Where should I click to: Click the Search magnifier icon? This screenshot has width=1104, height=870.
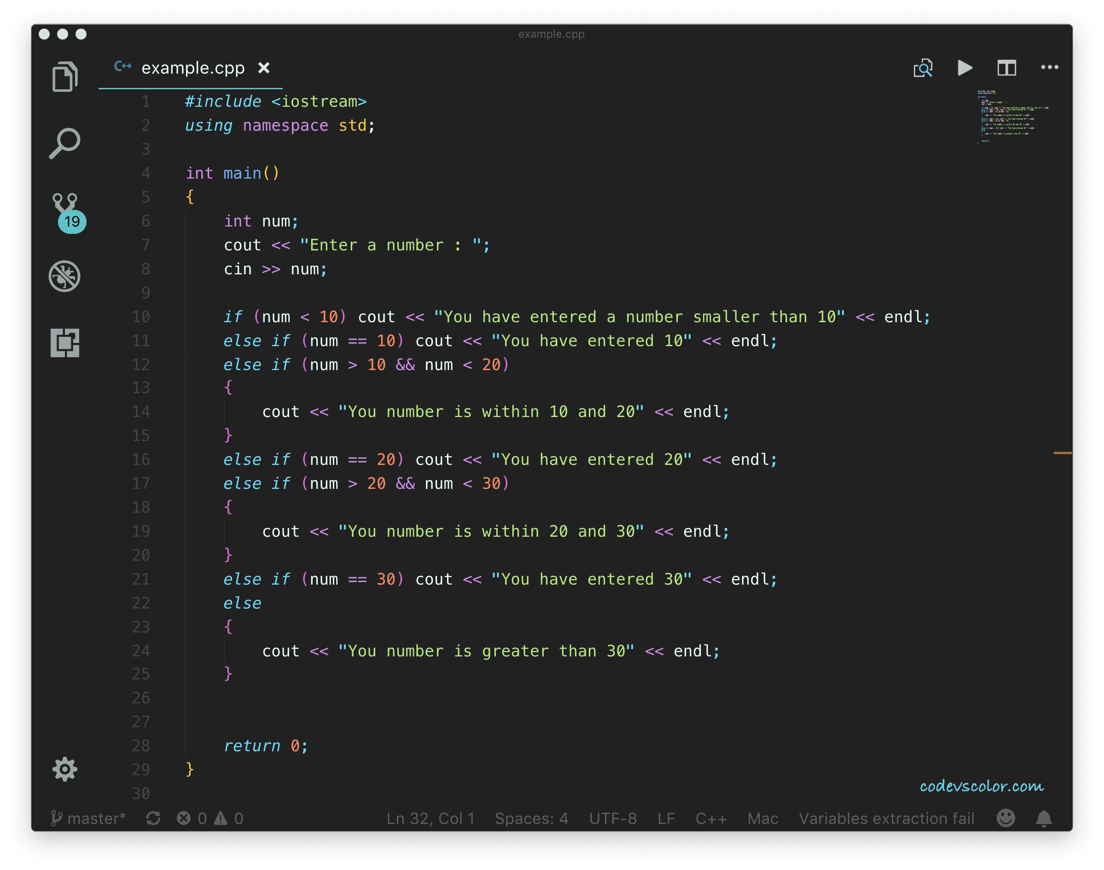point(64,144)
